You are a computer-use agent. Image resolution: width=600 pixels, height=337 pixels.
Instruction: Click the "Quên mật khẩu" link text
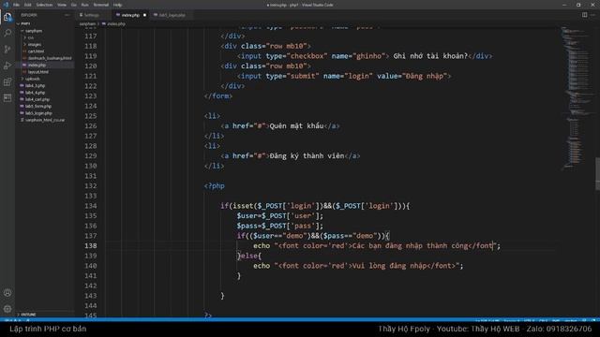(296, 126)
